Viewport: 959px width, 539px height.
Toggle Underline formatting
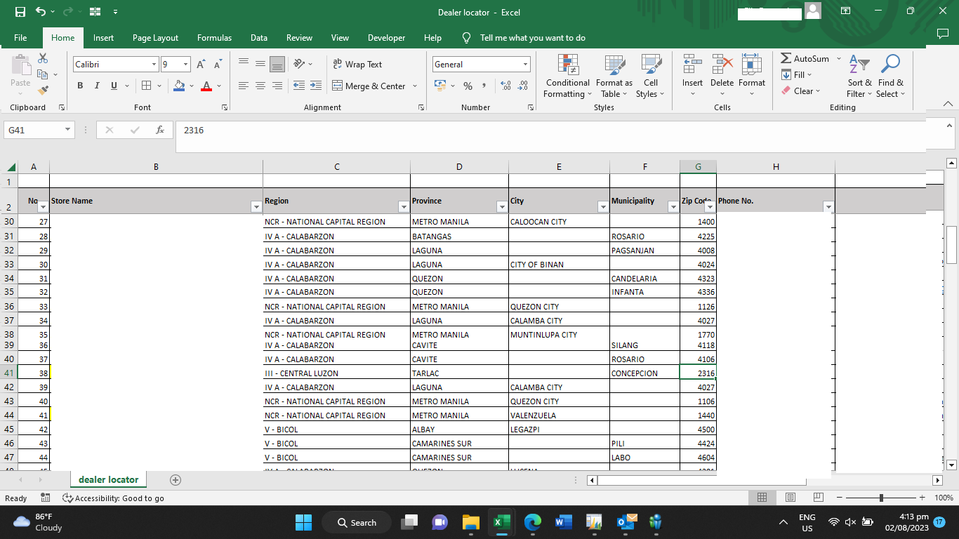[114, 86]
